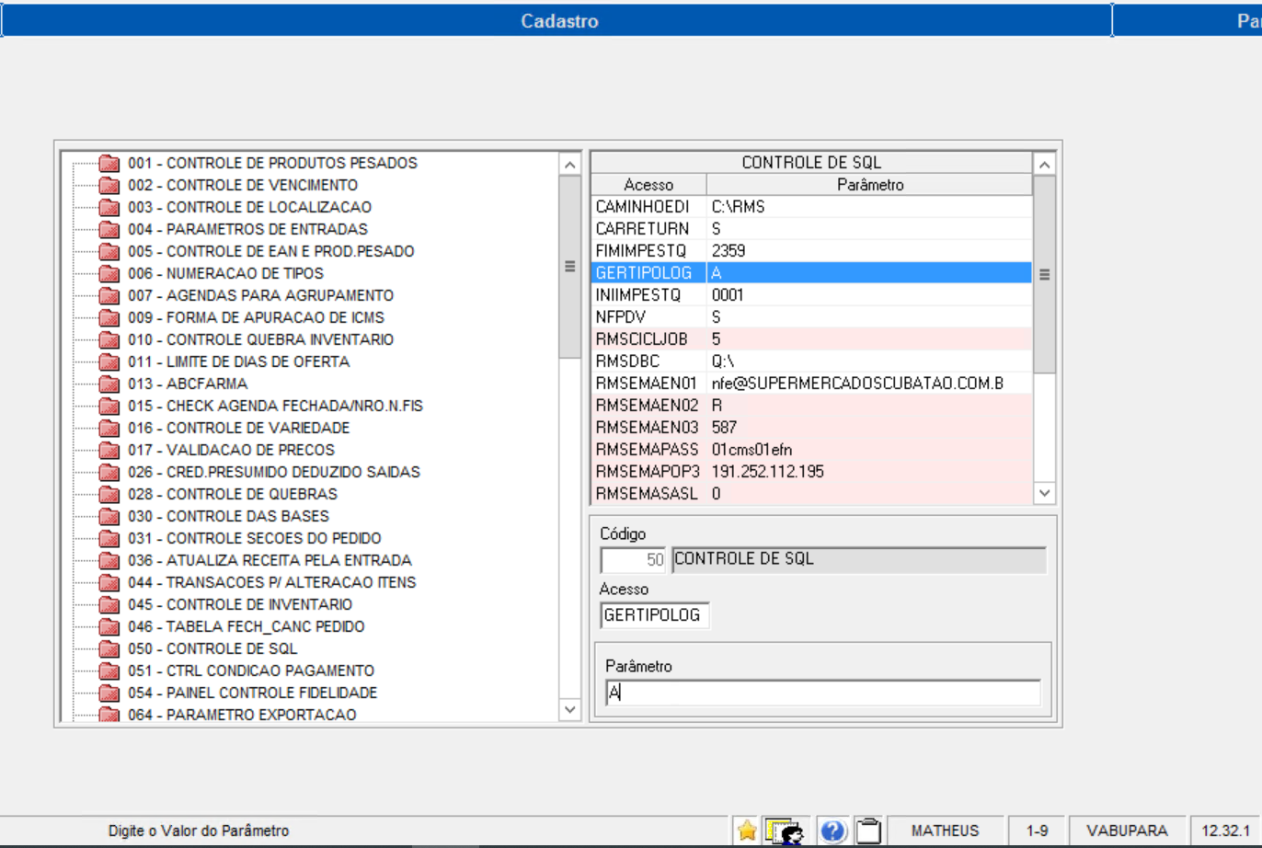Click folder icon of 004 - PARAMETROS DE ENTRADAS
This screenshot has height=848, width=1262.
[109, 230]
